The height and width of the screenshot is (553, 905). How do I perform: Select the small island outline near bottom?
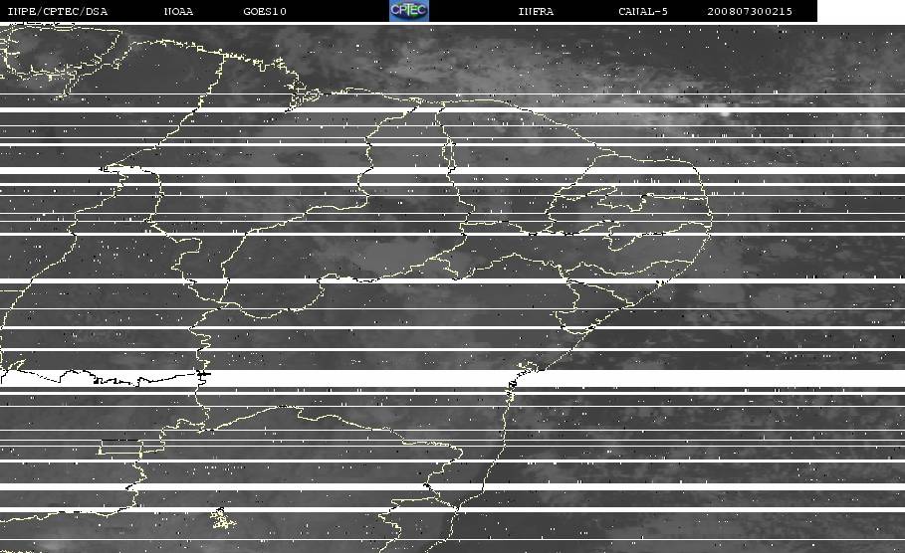tap(223, 518)
